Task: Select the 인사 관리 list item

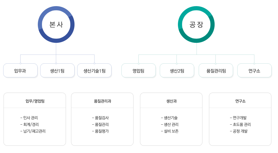Action: coord(31,118)
